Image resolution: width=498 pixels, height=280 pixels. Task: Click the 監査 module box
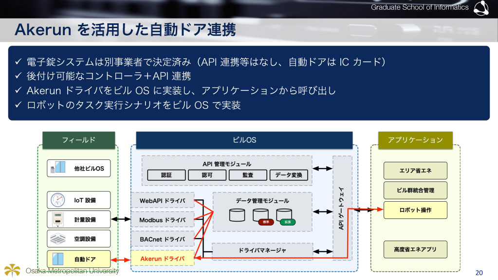click(x=248, y=175)
